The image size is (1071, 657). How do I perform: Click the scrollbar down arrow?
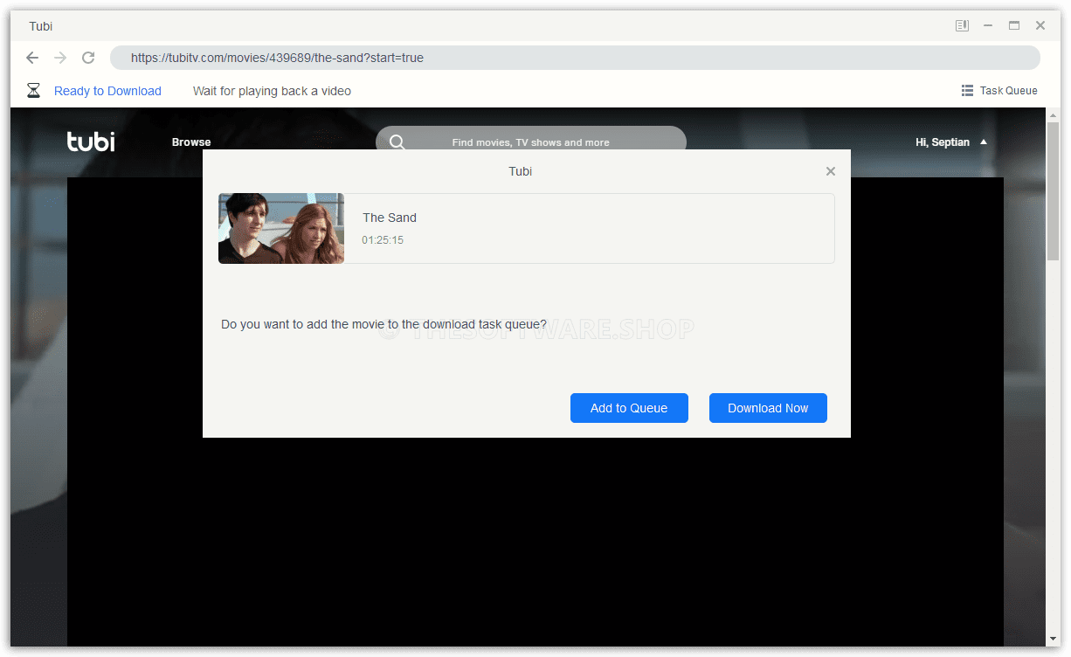[x=1054, y=640]
